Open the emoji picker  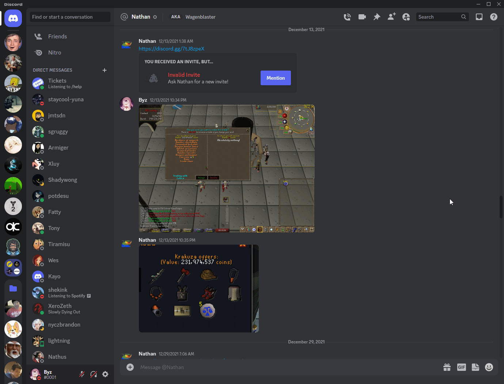pos(489,367)
